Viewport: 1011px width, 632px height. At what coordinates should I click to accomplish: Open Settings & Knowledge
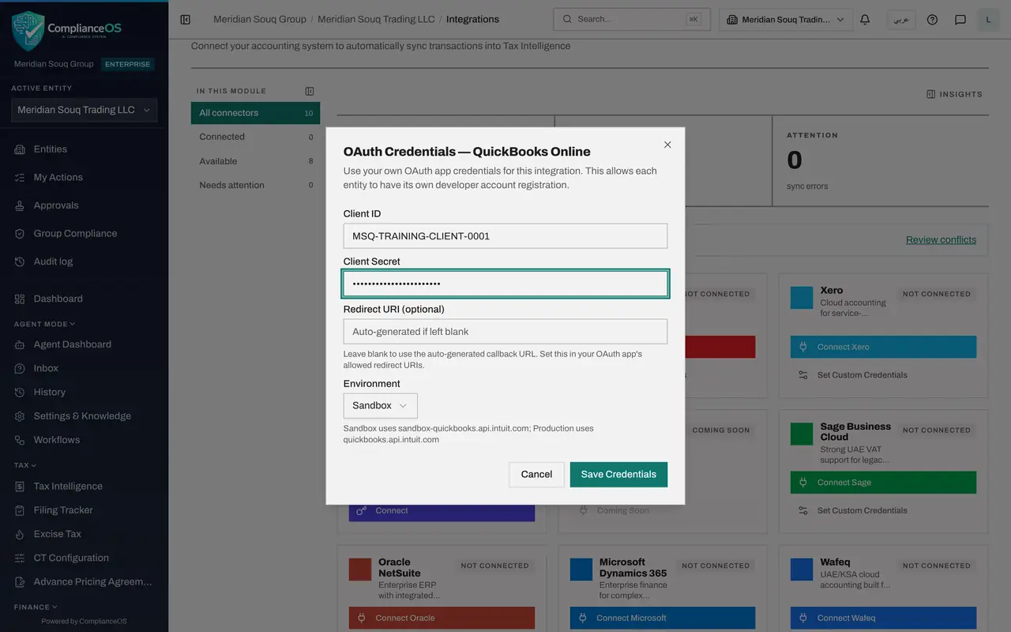point(82,416)
